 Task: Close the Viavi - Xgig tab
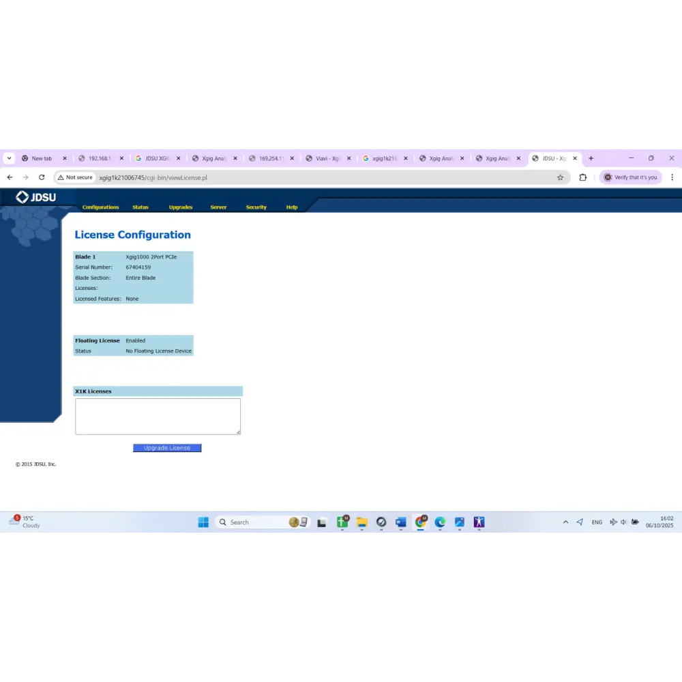tap(349, 158)
